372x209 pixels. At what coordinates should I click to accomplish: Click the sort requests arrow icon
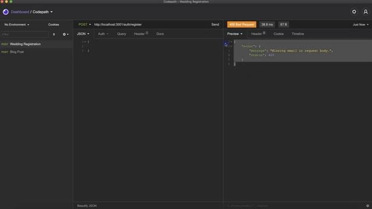point(54,34)
